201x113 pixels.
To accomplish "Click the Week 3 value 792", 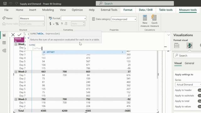I will click(43, 99).
